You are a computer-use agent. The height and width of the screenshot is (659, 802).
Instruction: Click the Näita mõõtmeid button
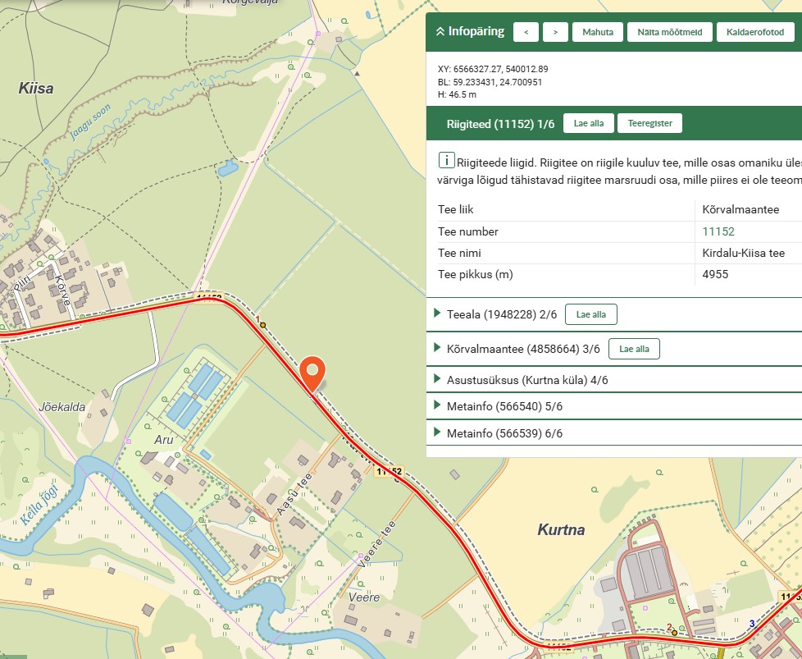pos(669,33)
